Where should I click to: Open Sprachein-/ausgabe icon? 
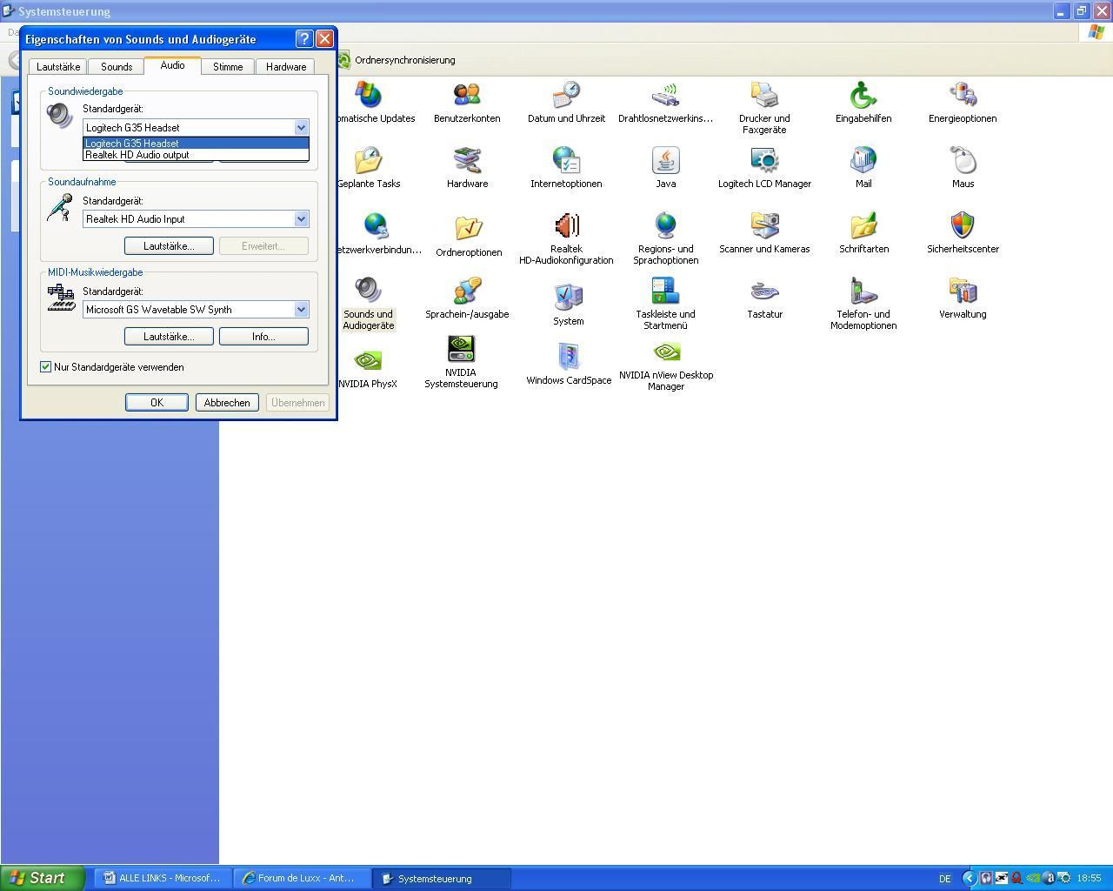(x=467, y=298)
